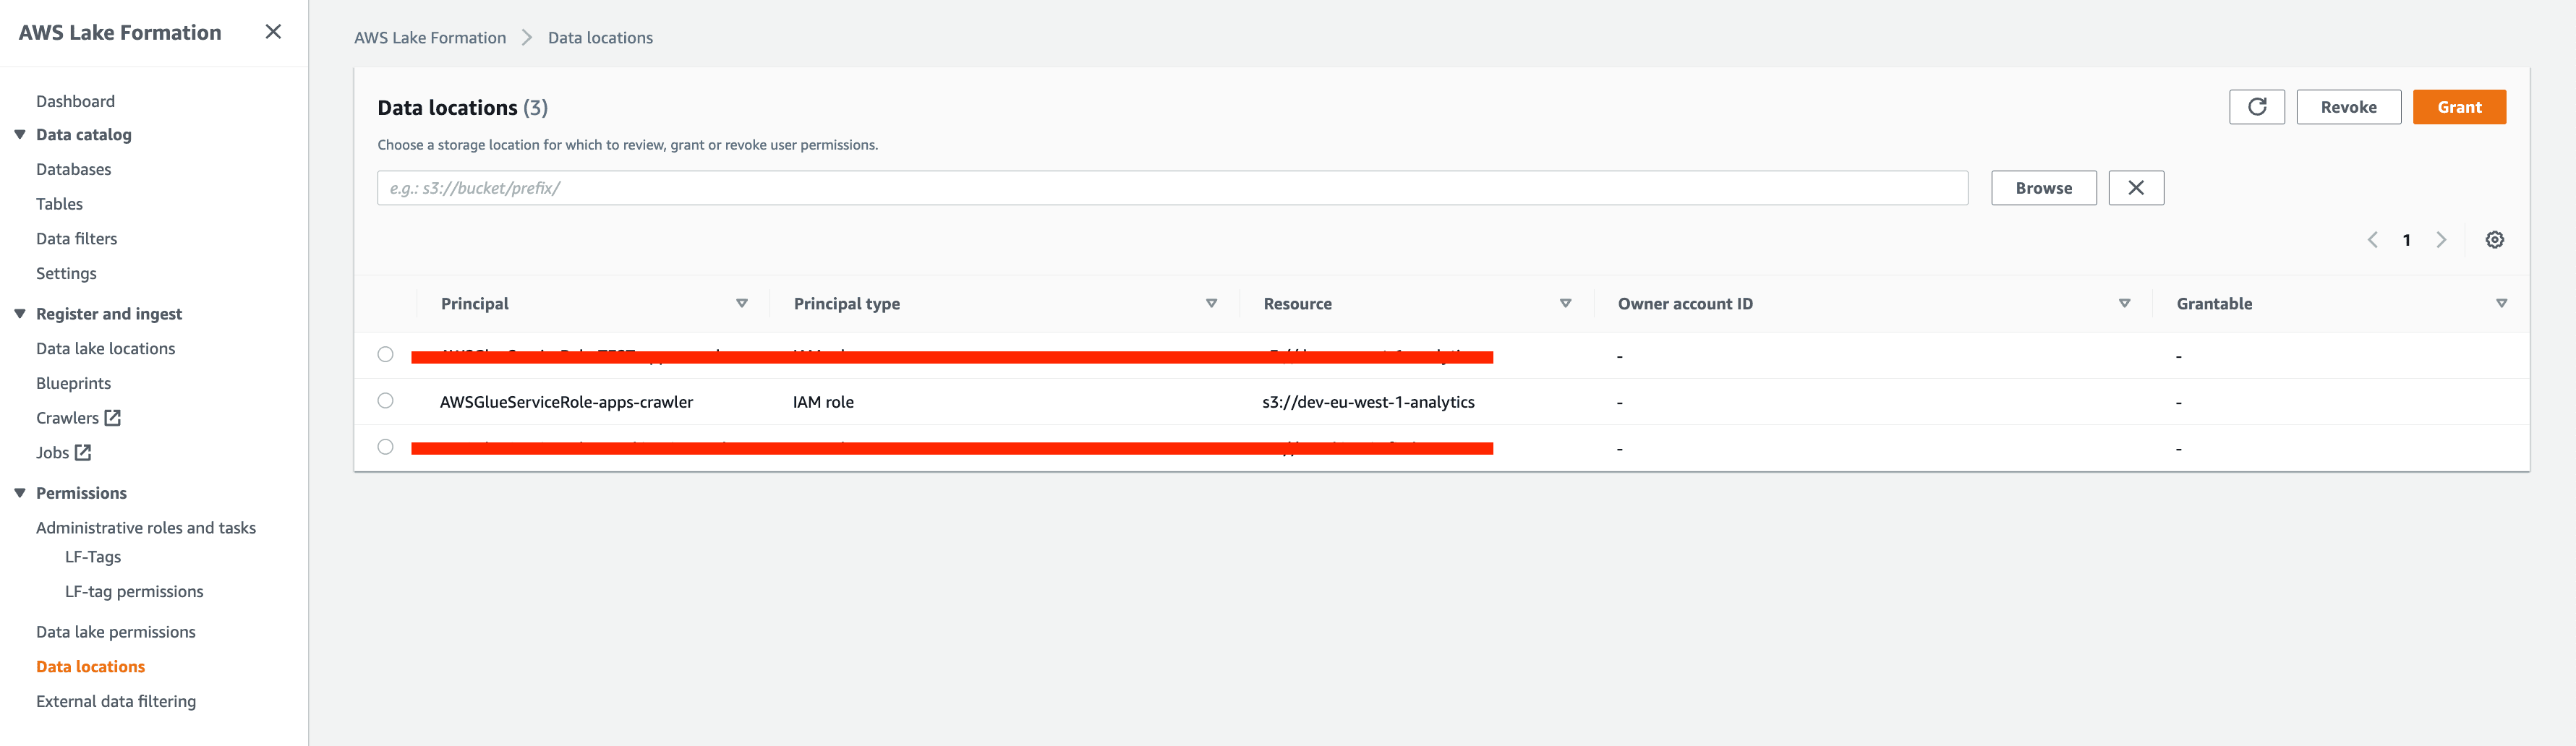Click page number 1 in pagination
This screenshot has height=746, width=2576.
[x=2406, y=240]
